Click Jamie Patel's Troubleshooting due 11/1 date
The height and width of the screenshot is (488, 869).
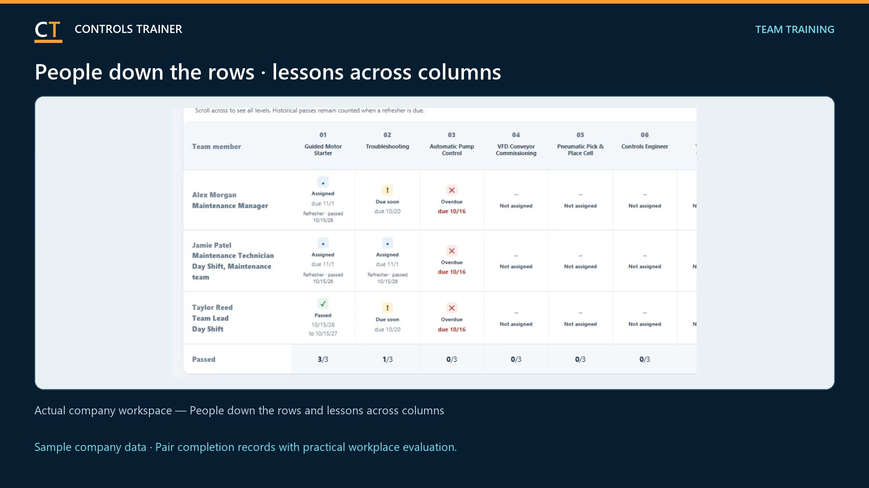pyautogui.click(x=387, y=264)
